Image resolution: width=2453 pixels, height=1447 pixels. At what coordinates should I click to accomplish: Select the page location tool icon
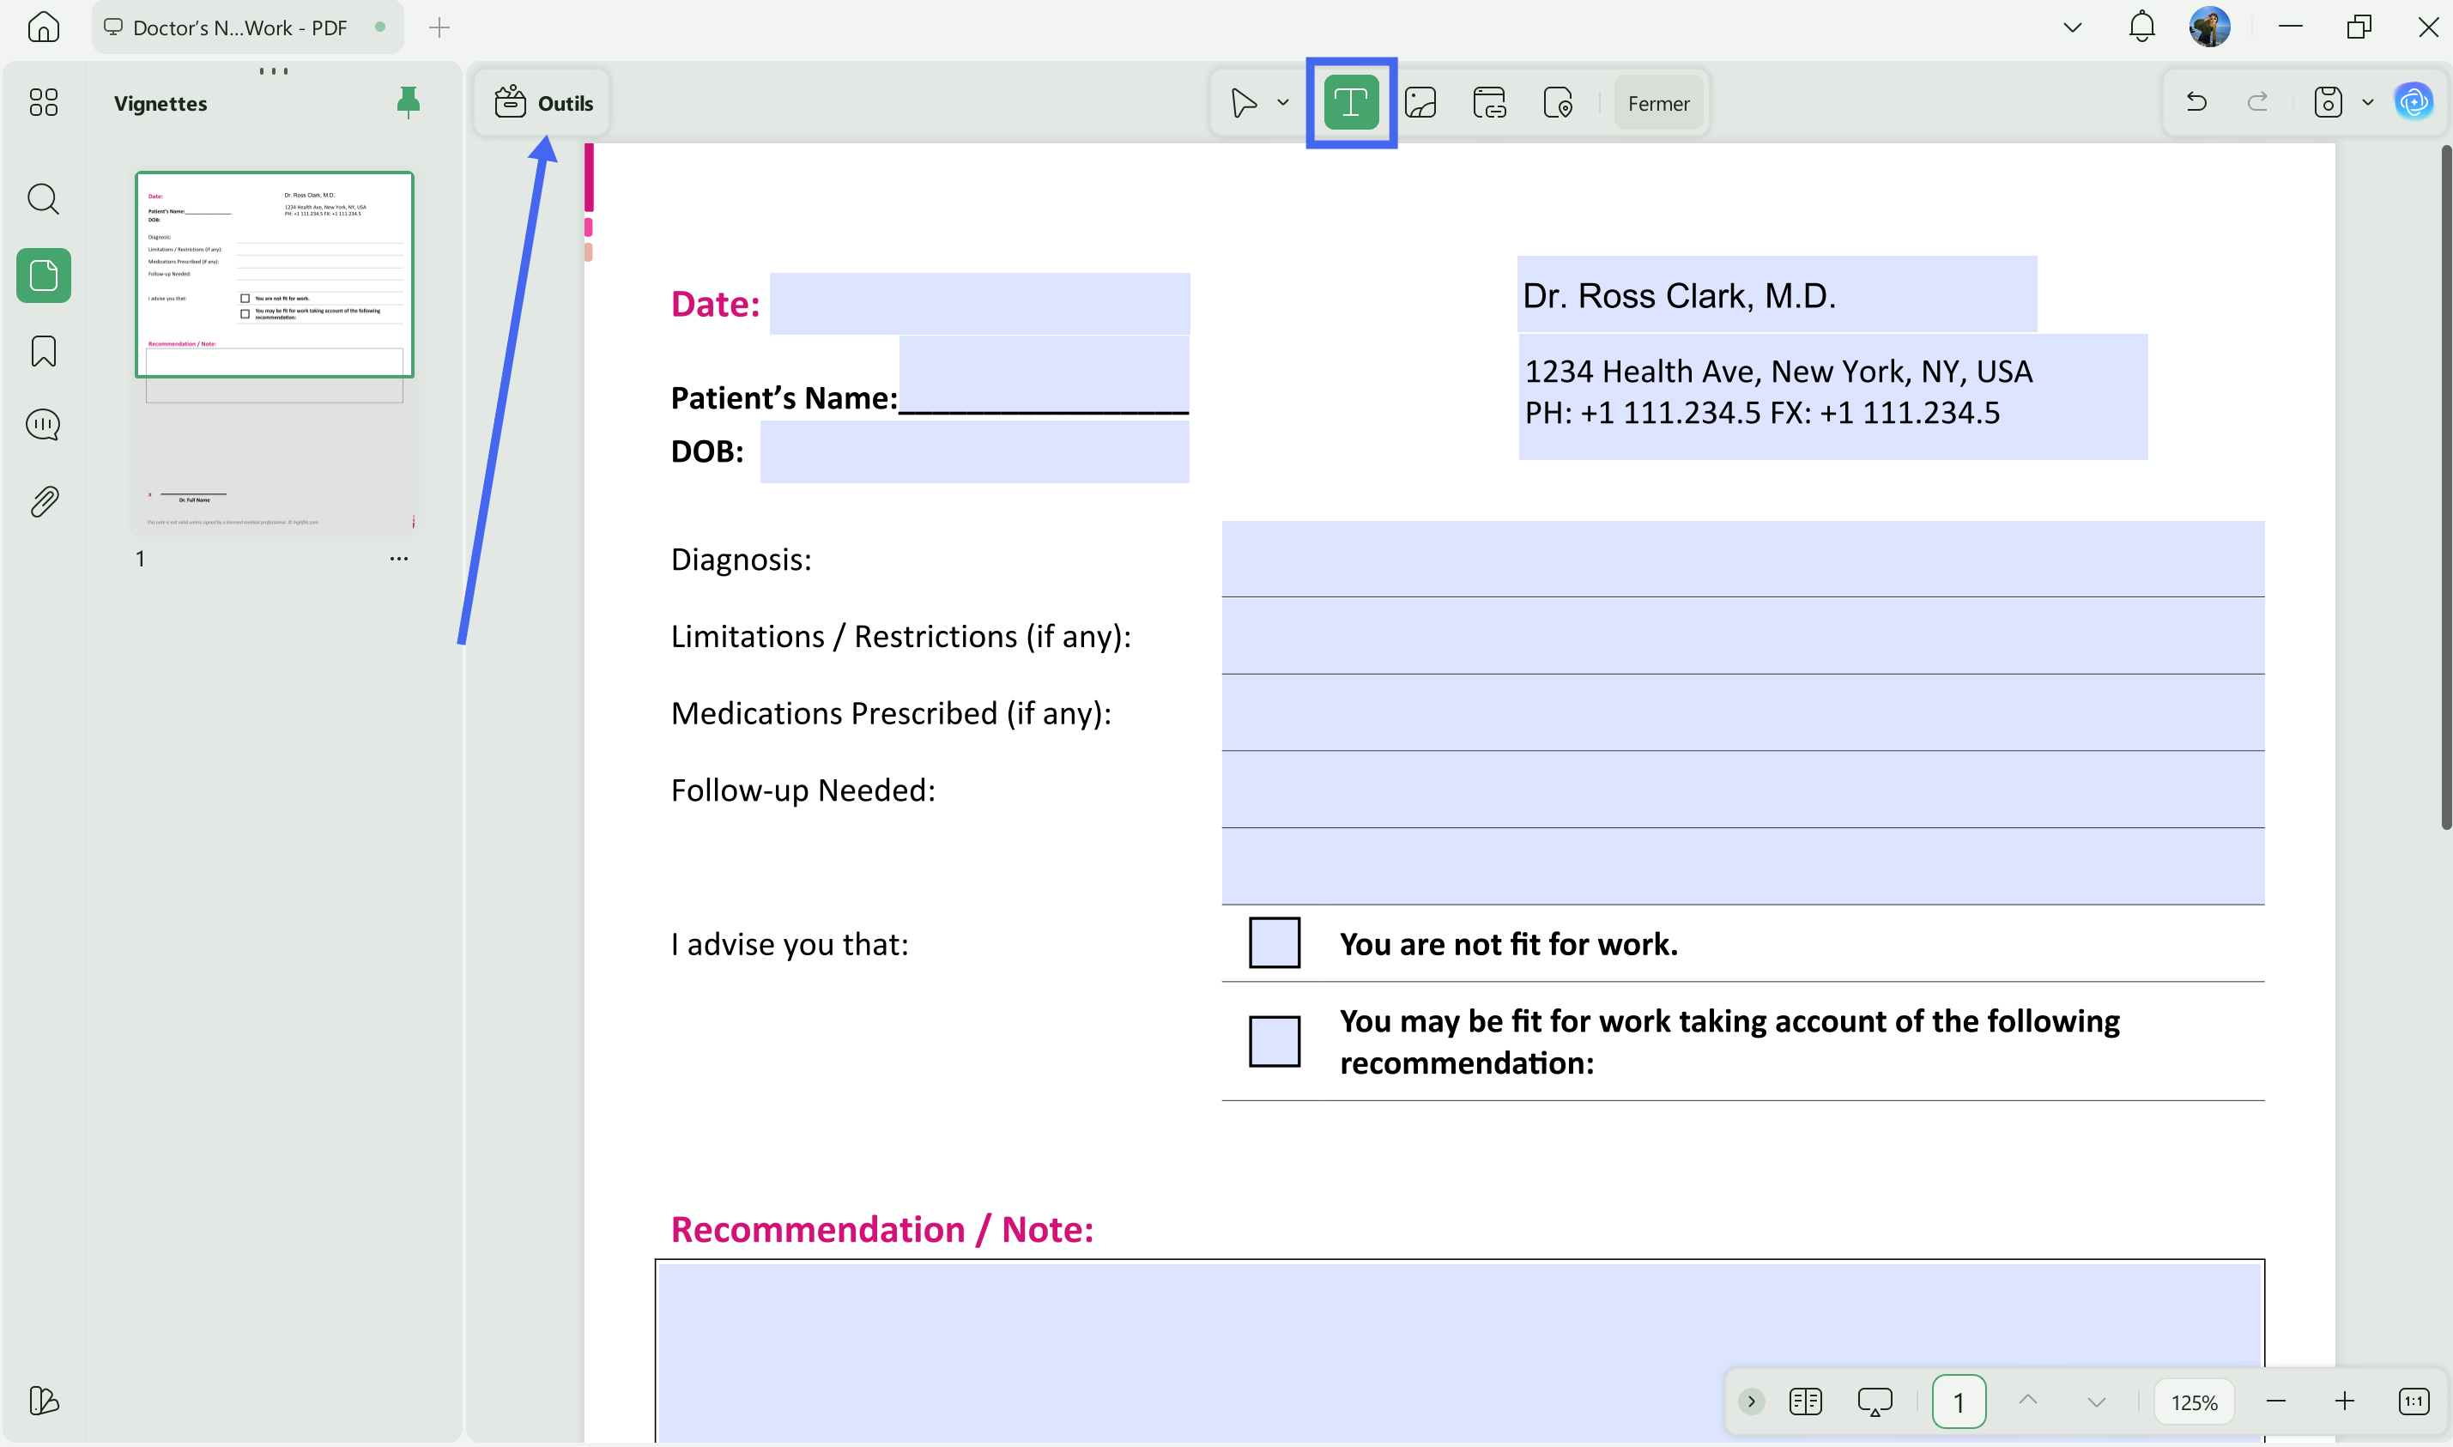point(1558,102)
